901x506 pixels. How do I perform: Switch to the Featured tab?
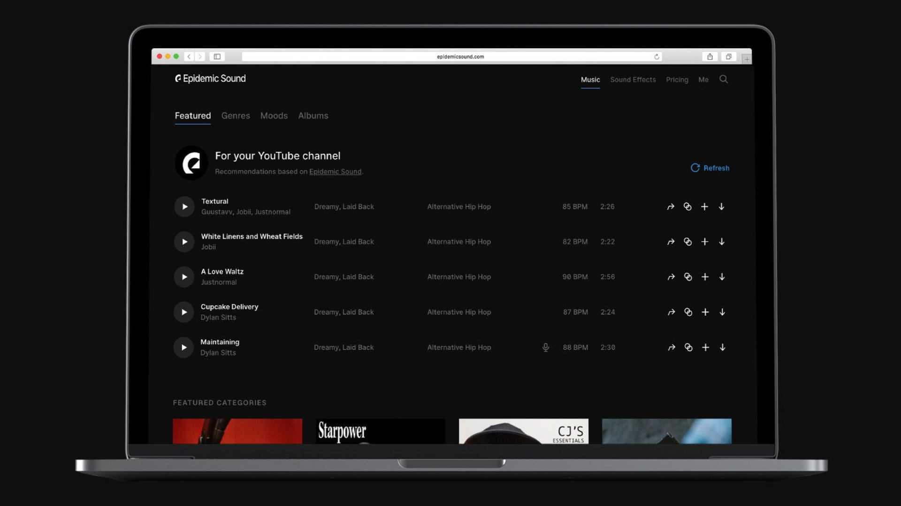(x=193, y=116)
